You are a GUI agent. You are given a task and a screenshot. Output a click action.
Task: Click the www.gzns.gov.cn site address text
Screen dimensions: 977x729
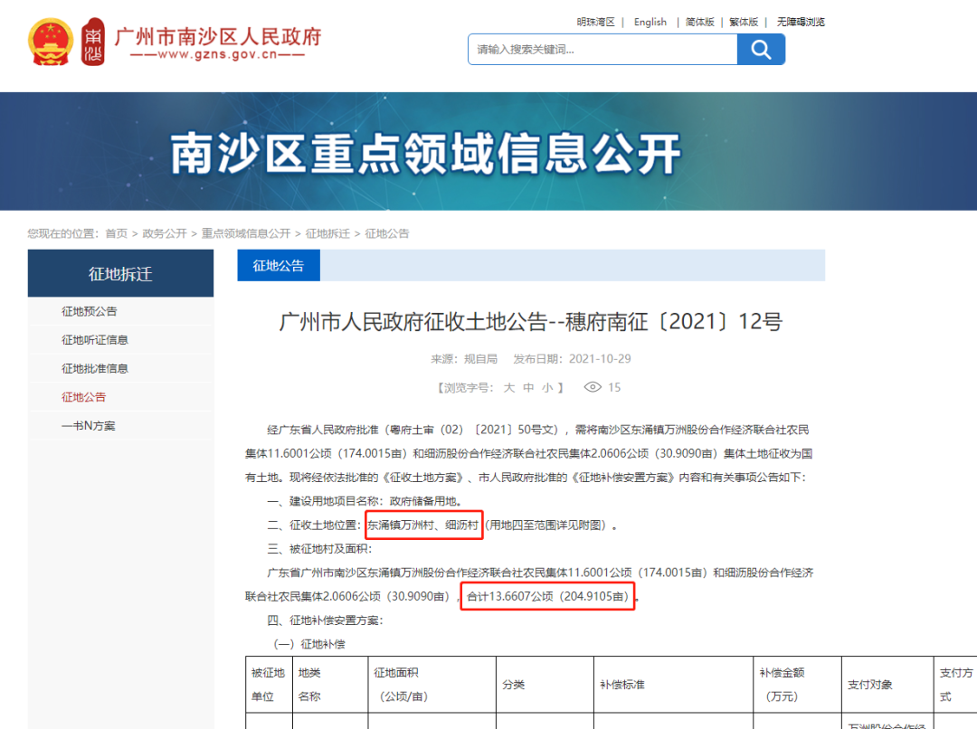[x=217, y=54]
